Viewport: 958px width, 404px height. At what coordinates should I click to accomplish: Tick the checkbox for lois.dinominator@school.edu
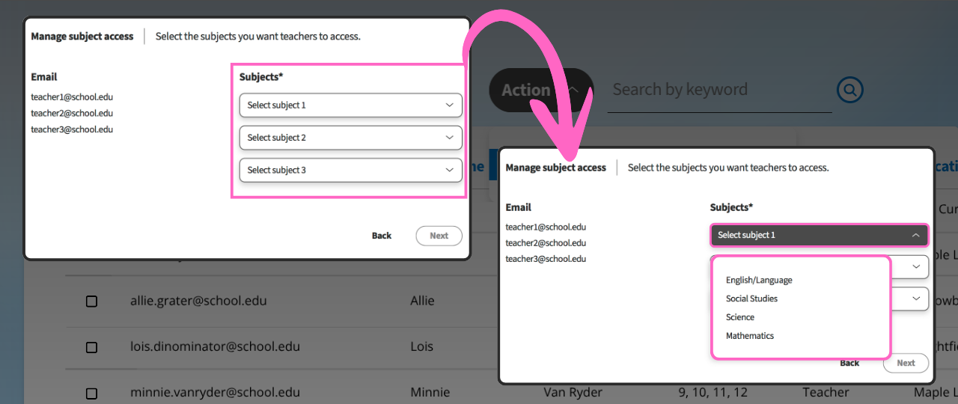[x=91, y=347]
